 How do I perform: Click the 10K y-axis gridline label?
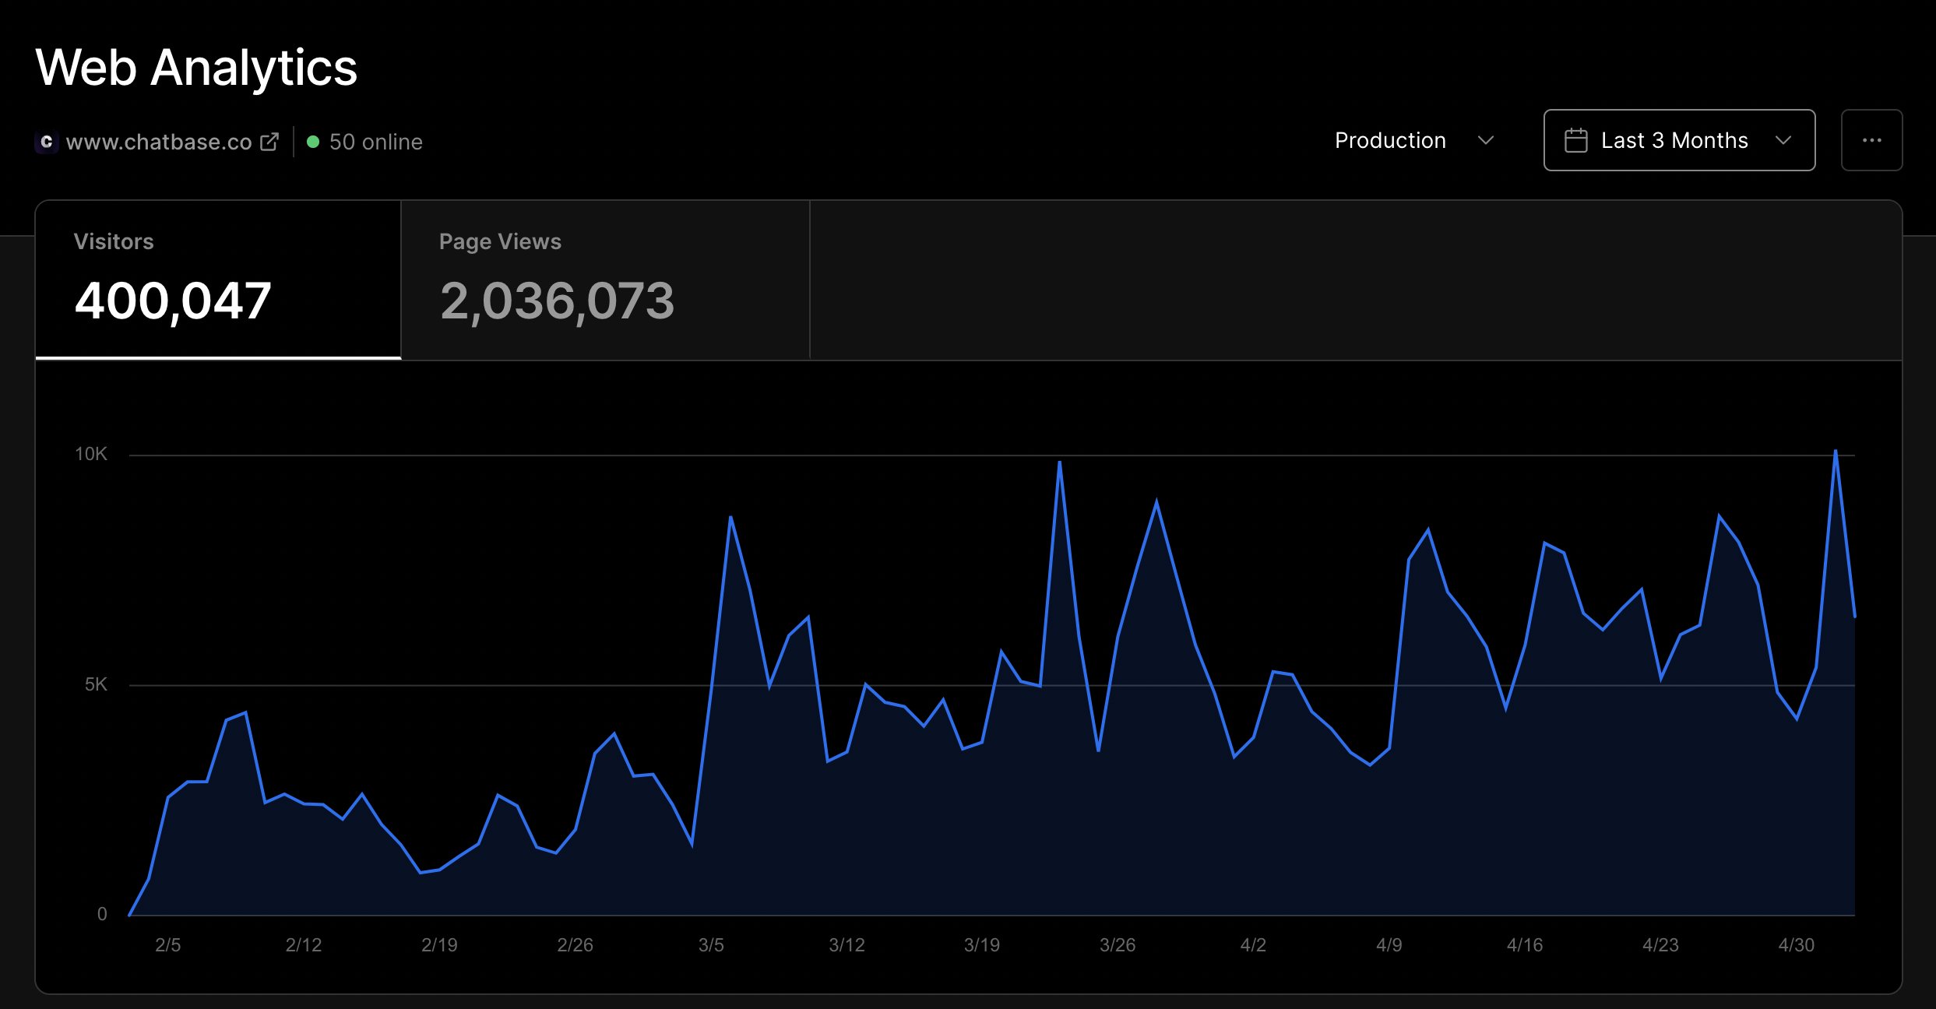(x=91, y=454)
